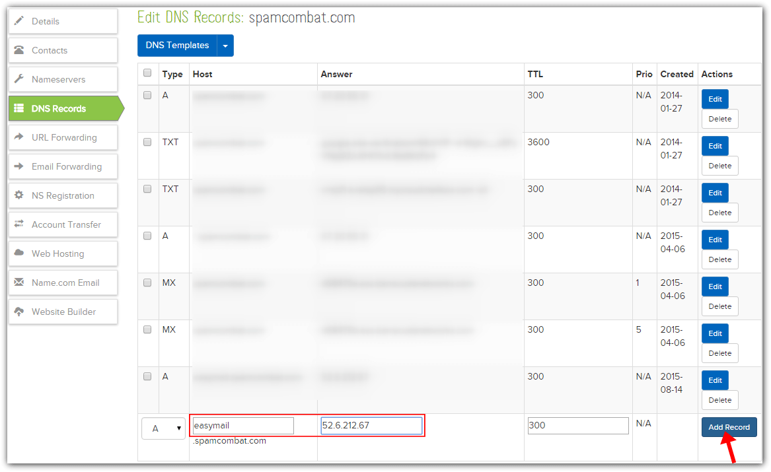
Task: Click the transfer arrows icon beside Account Transfer
Action: (x=18, y=224)
